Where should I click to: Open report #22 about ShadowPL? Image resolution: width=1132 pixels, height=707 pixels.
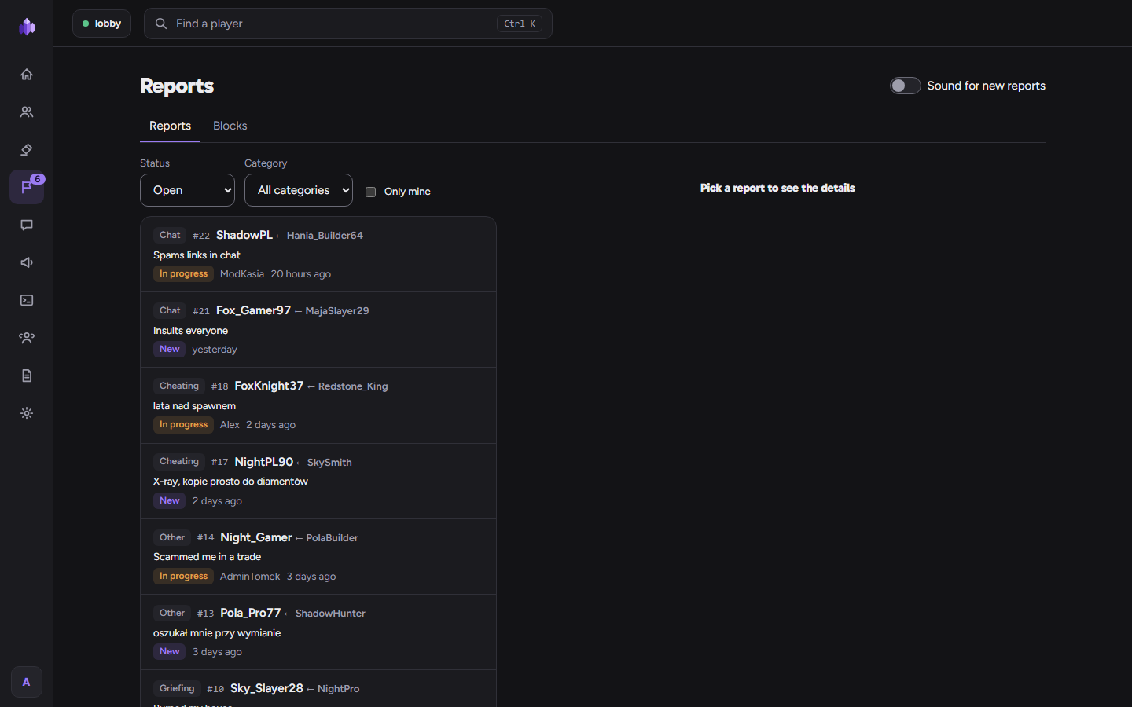[x=318, y=255]
